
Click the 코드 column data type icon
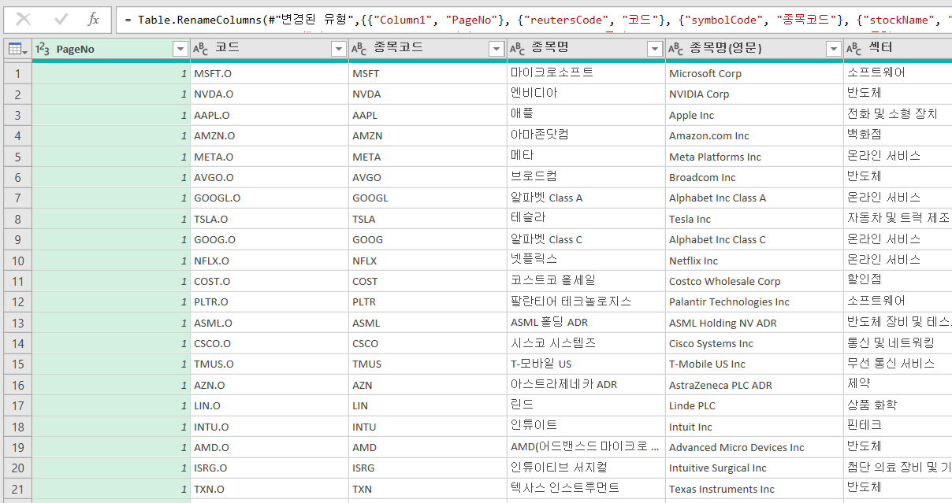coord(201,49)
